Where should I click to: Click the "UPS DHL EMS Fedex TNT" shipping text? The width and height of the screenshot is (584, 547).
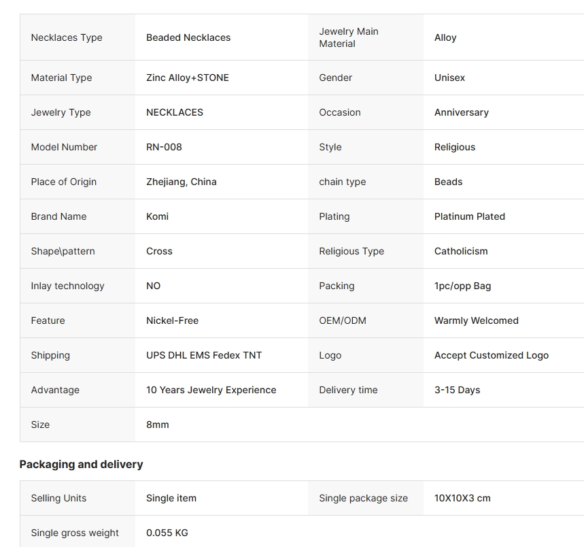coord(204,355)
